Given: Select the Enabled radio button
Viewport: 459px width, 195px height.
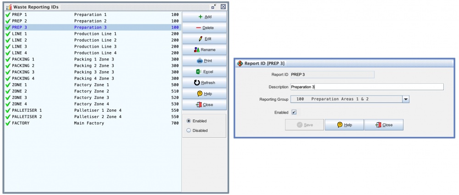Looking at the screenshot, I should [189, 121].
